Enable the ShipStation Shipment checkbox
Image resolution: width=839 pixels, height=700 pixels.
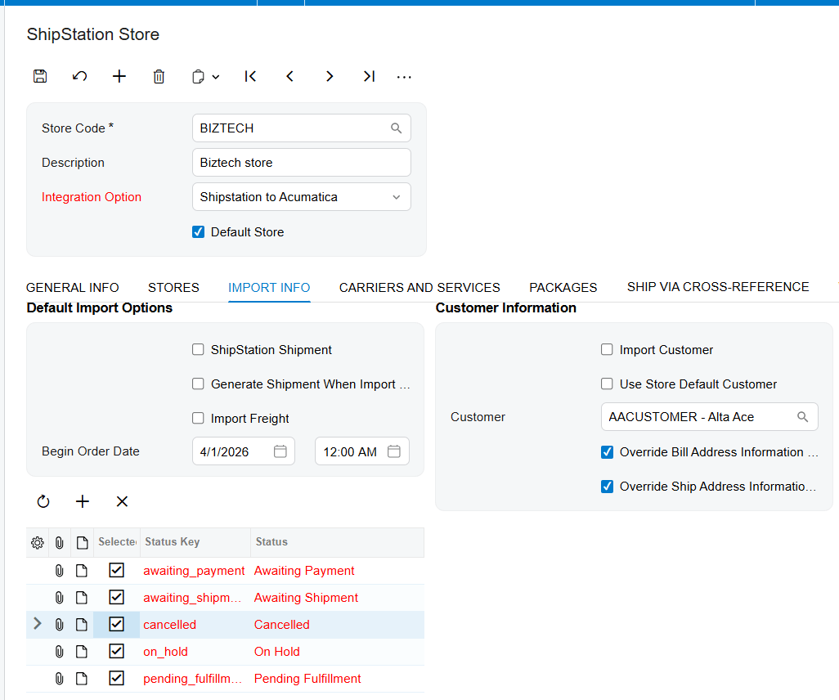[198, 349]
